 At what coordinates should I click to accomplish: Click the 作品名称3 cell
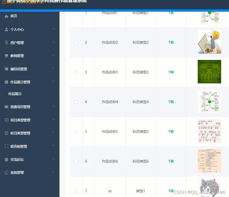[110, 72]
